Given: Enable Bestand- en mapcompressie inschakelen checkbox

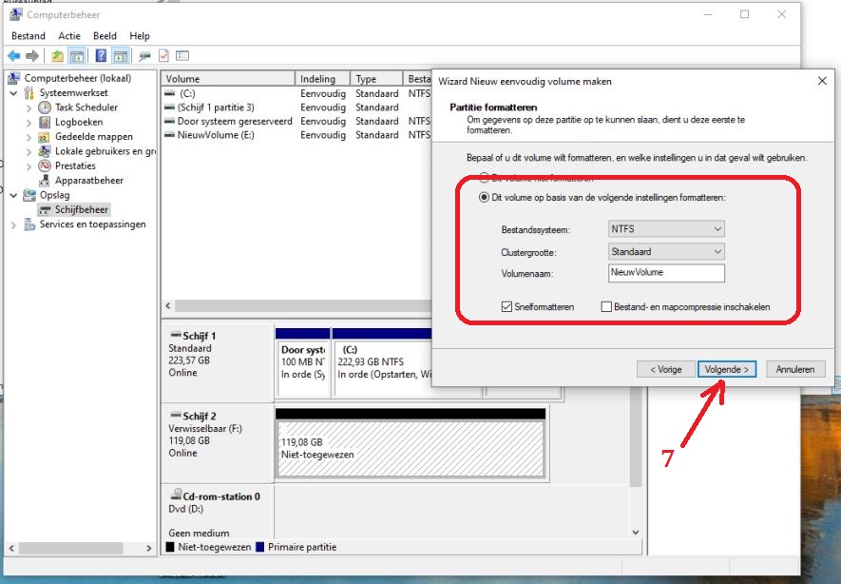Looking at the screenshot, I should pyautogui.click(x=606, y=307).
